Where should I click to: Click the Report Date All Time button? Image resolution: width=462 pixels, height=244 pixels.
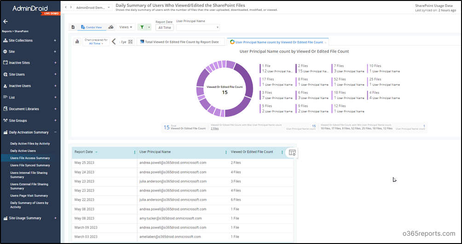165,28
